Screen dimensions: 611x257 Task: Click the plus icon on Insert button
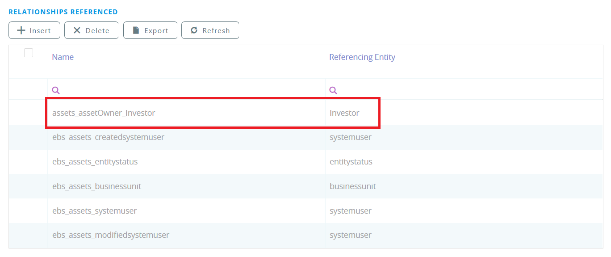point(21,30)
